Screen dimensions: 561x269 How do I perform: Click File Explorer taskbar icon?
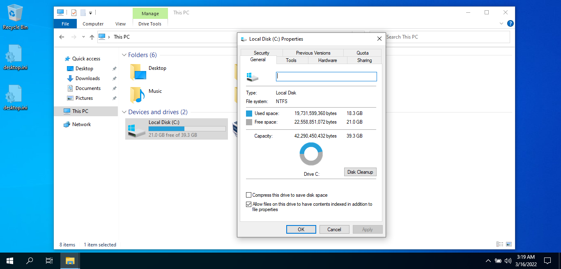70,260
